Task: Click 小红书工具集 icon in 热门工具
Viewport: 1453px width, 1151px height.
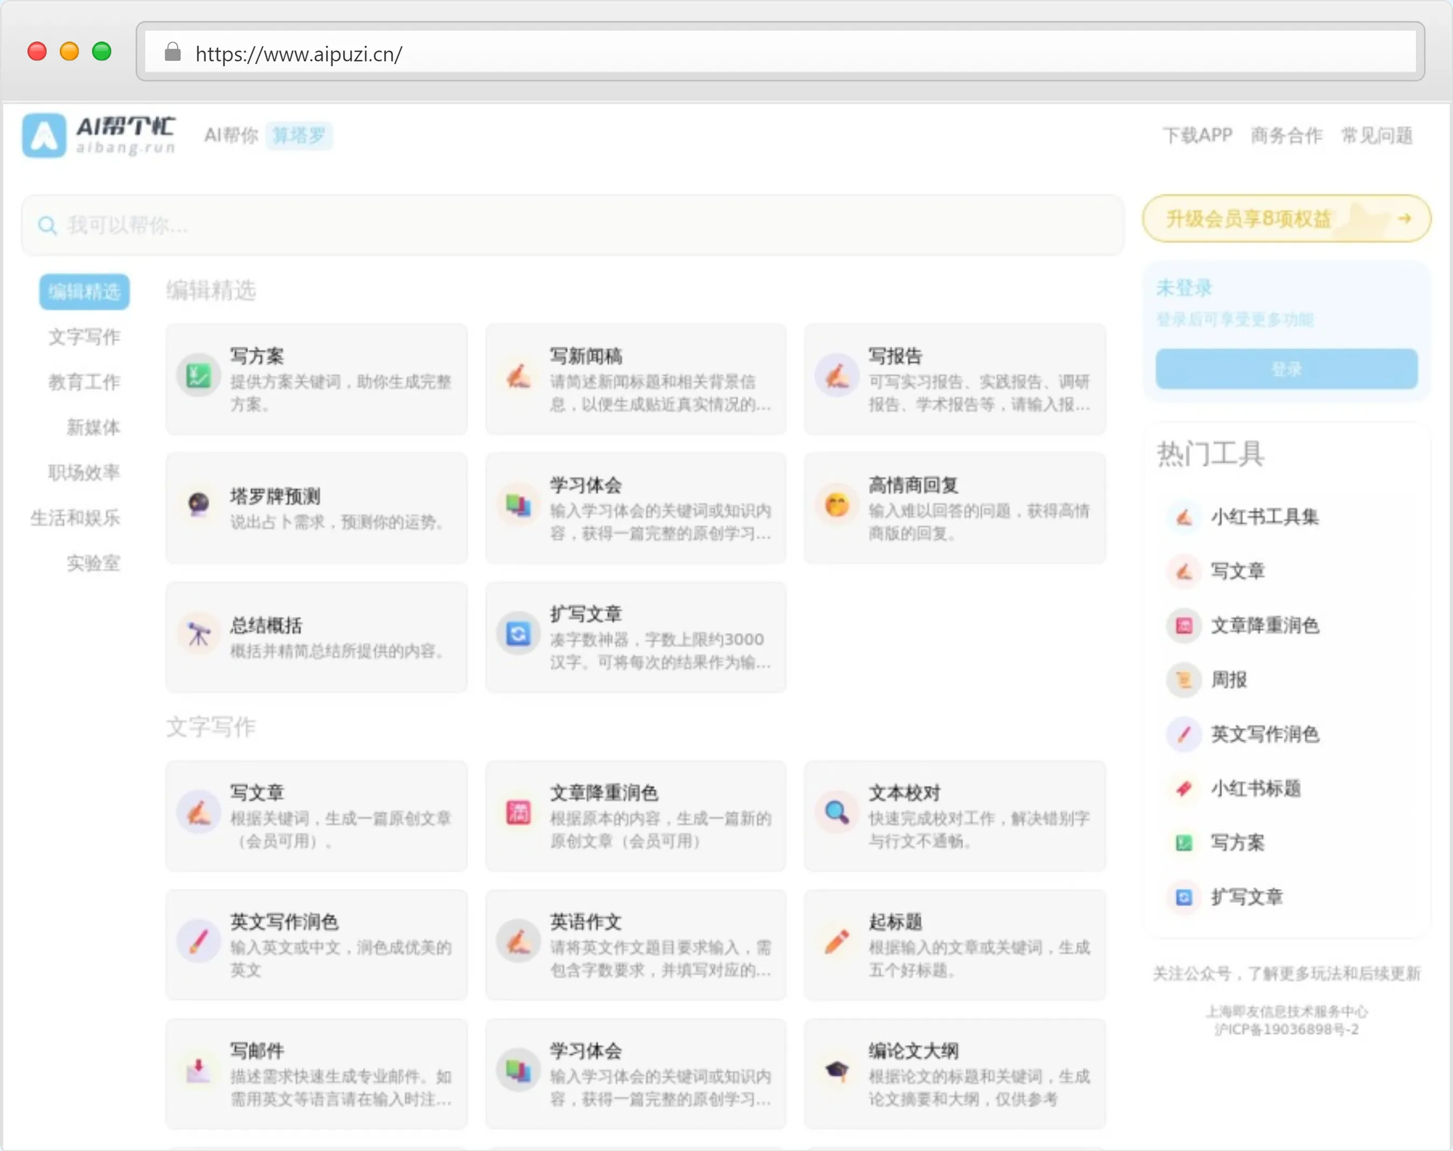Action: pyautogui.click(x=1183, y=518)
